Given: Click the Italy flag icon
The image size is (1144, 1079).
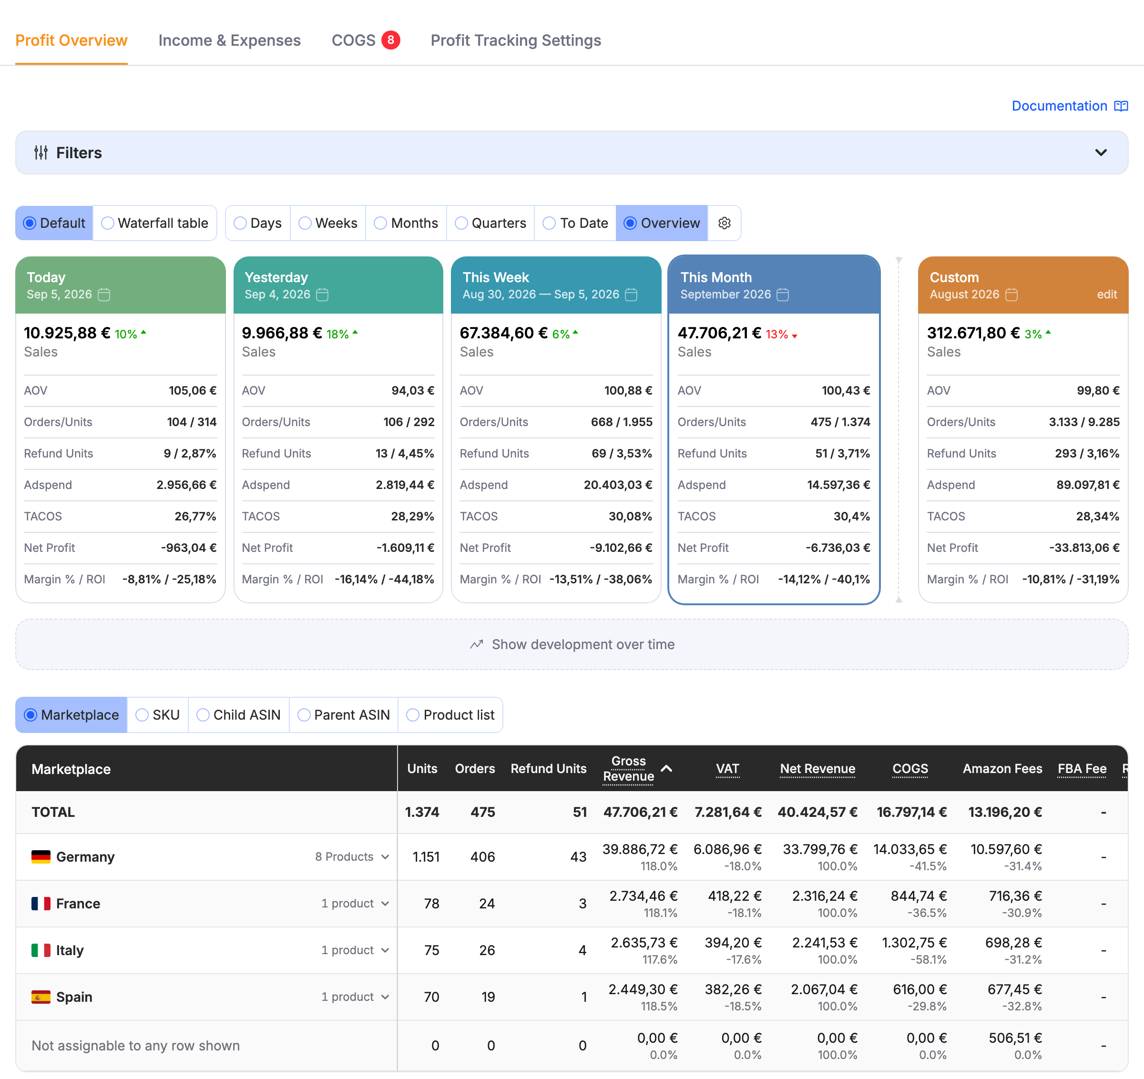Looking at the screenshot, I should [41, 950].
